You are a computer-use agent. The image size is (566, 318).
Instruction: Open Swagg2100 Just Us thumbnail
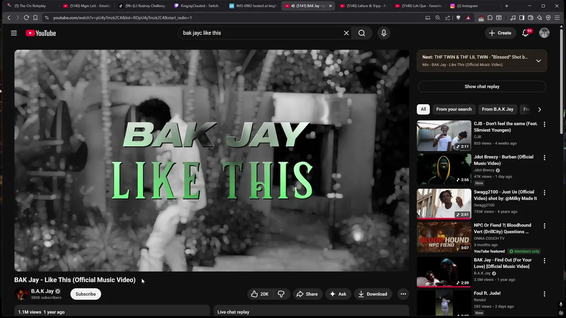[x=444, y=204]
